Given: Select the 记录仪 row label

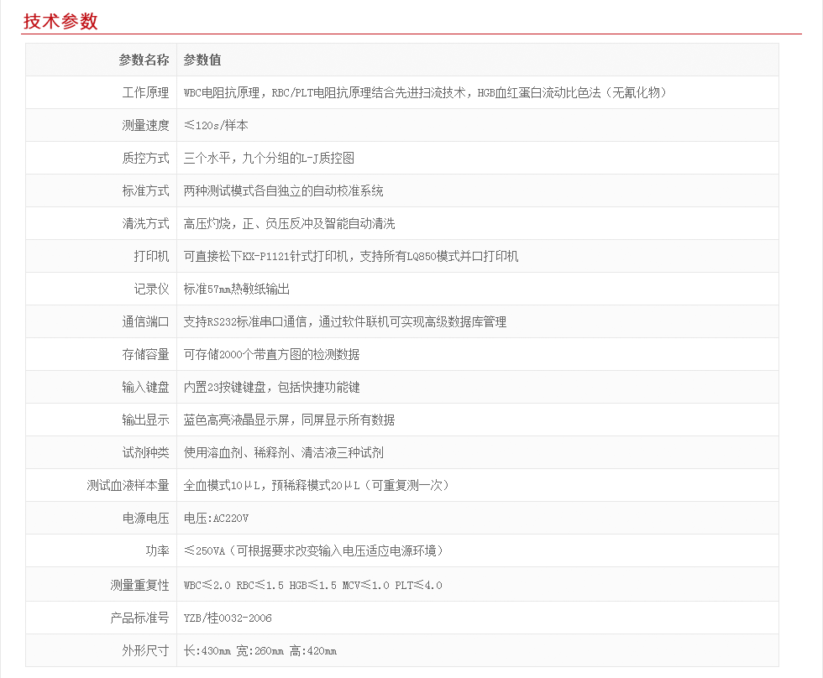Looking at the screenshot, I should coord(151,289).
